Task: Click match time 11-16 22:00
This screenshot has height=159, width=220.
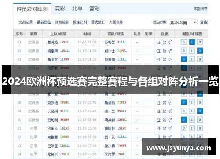Action: (87, 42)
